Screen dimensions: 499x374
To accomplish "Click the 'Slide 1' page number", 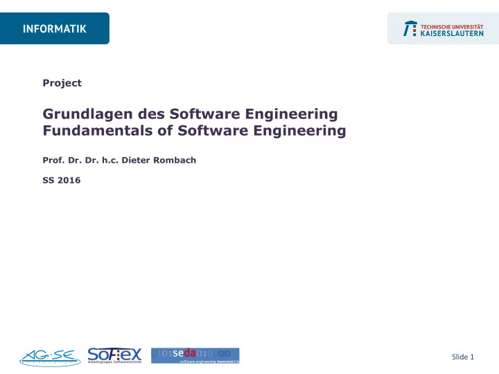I will 463,357.
